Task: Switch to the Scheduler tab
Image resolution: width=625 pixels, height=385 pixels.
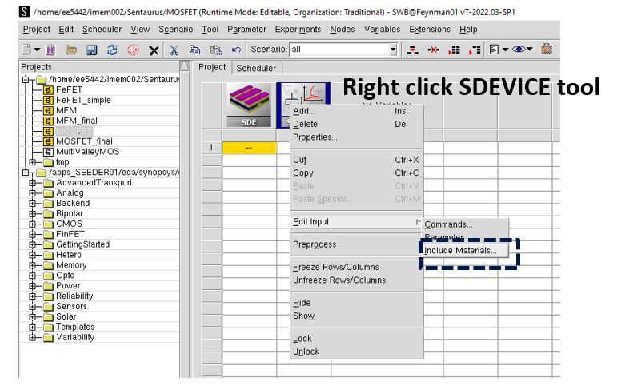Action: tap(256, 68)
